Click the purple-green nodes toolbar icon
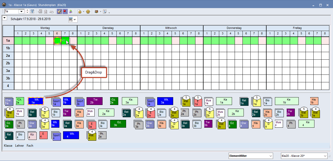 [x=71, y=11]
